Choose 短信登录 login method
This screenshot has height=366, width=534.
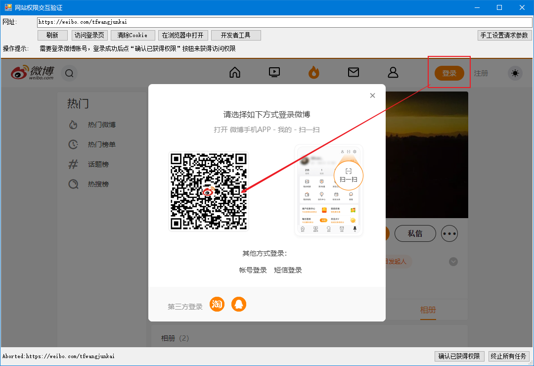tap(288, 270)
